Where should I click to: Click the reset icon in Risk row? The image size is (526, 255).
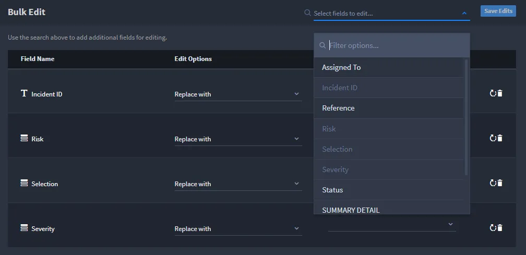coord(493,138)
